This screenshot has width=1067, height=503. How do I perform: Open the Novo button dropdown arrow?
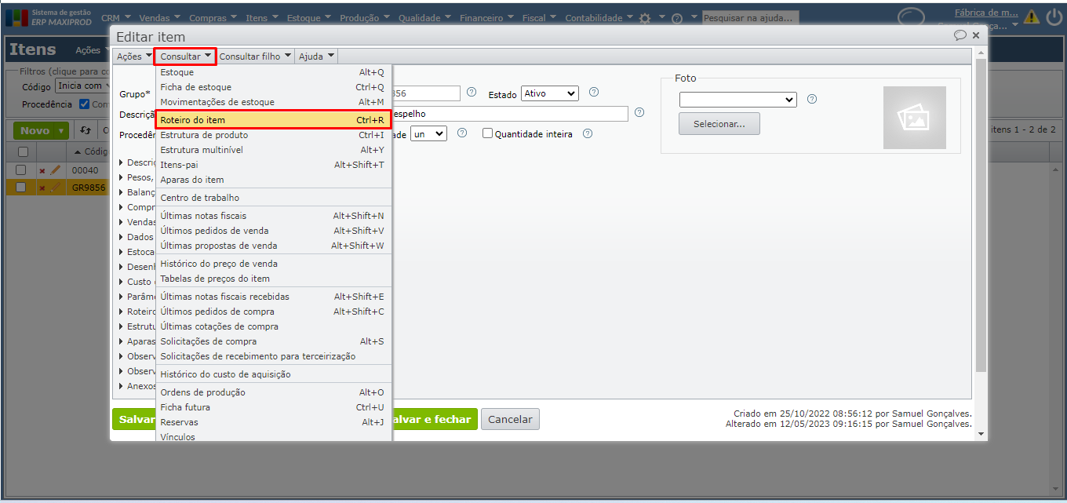(x=61, y=131)
